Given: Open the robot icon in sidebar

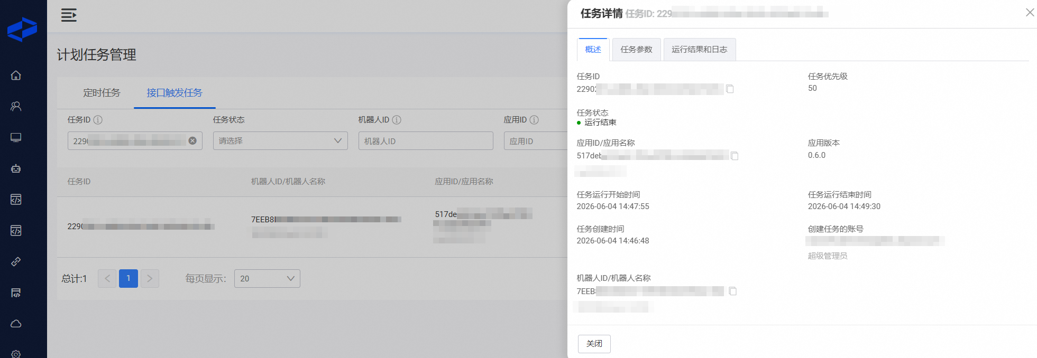Looking at the screenshot, I should click(x=16, y=168).
